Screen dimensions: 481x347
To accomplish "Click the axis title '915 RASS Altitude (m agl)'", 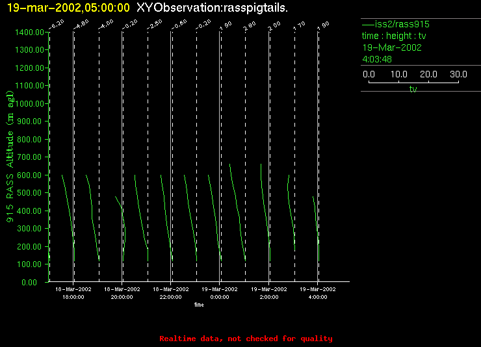I will [x=10, y=157].
